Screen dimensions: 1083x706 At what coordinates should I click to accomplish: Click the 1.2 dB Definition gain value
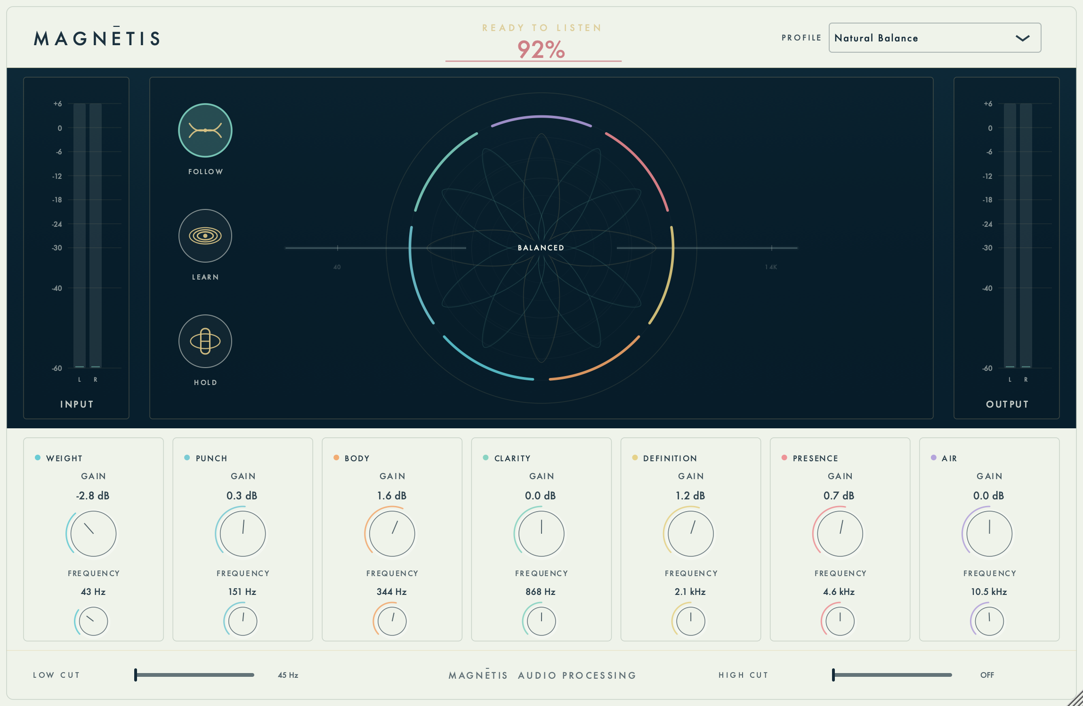click(x=690, y=496)
